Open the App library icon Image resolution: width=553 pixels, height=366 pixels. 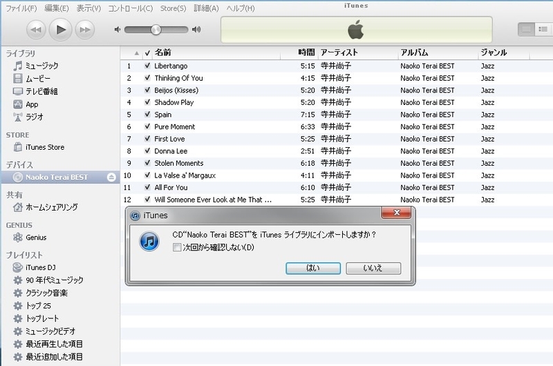tap(18, 104)
